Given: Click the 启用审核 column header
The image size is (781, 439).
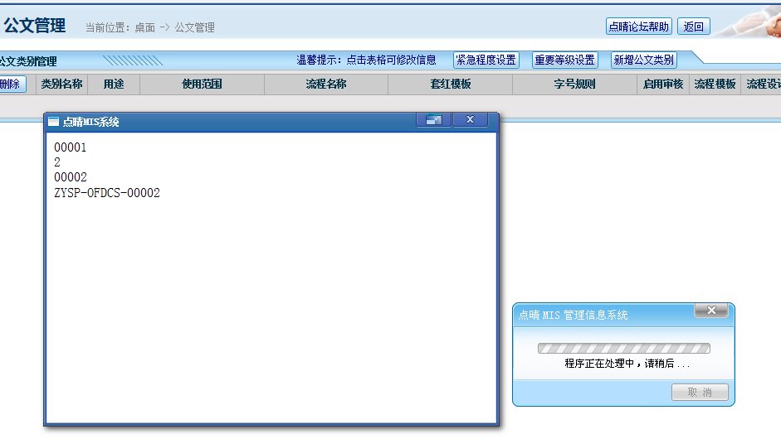Looking at the screenshot, I should click(x=662, y=84).
